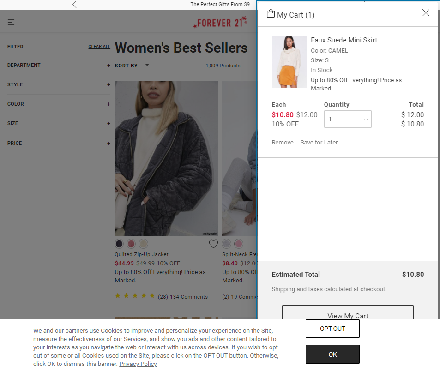Select the pink jacket color swatch
This screenshot has width=440, height=371.
[x=131, y=244]
